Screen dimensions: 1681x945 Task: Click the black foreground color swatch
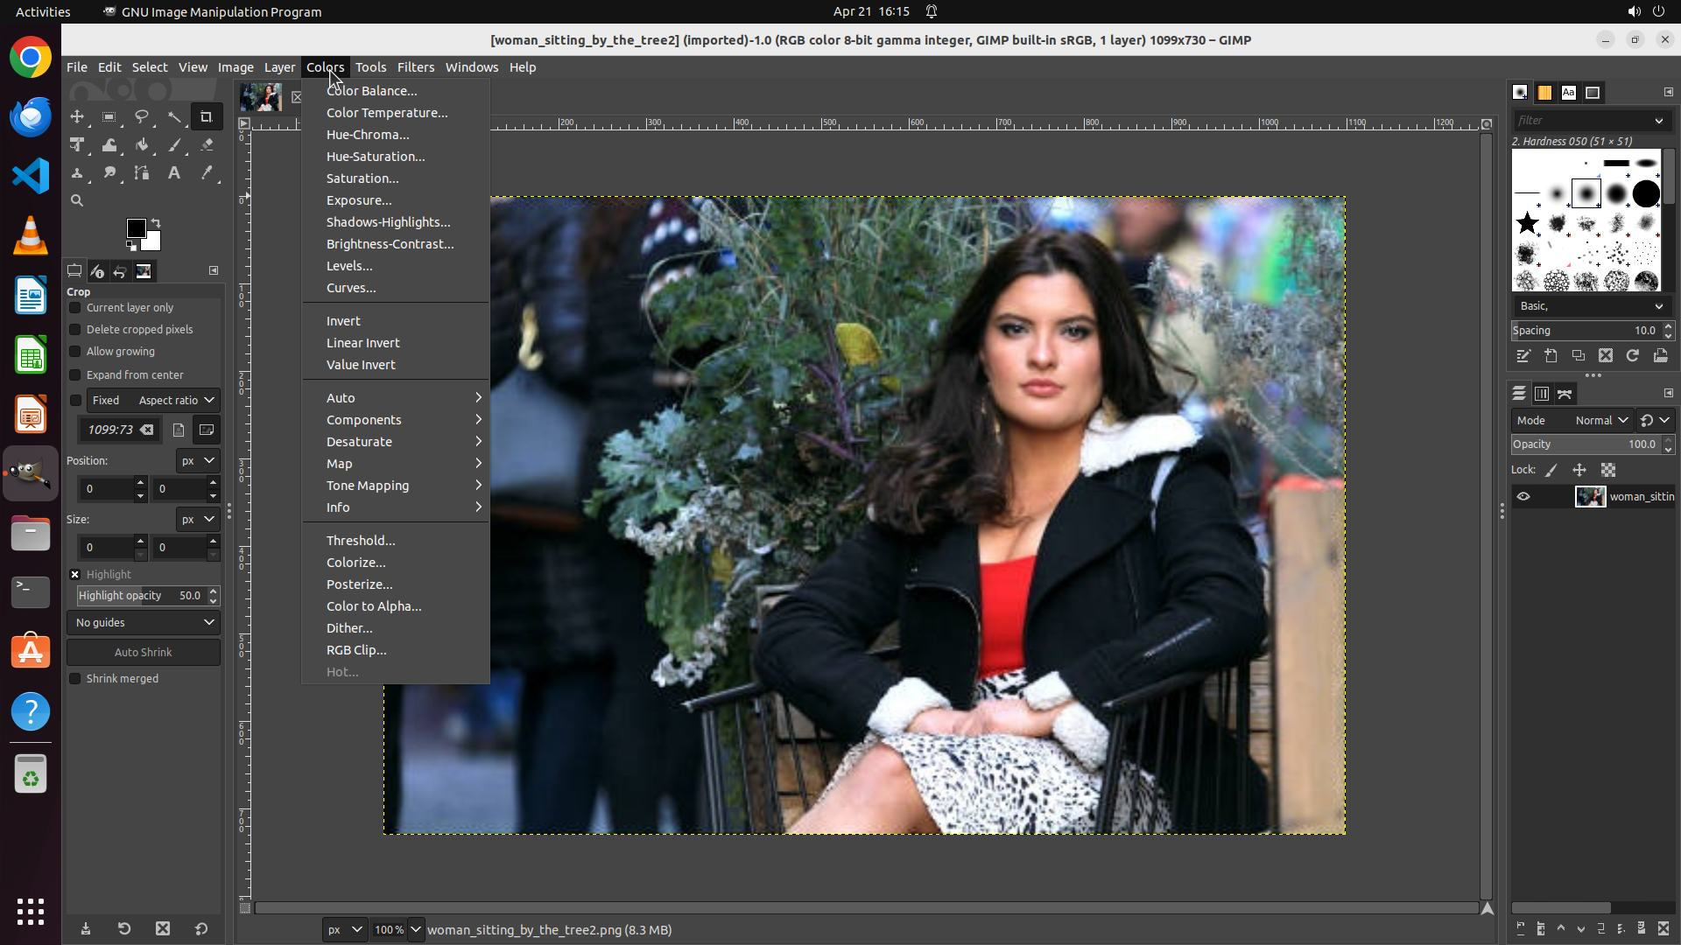point(136,229)
